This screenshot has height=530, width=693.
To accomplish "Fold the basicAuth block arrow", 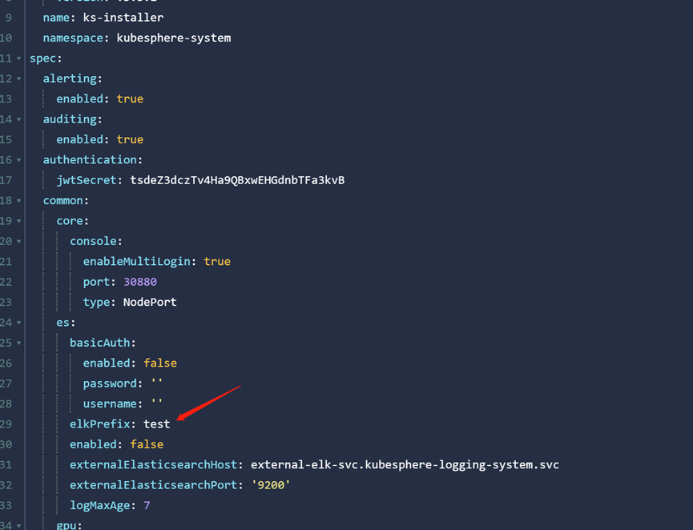I will 18,343.
